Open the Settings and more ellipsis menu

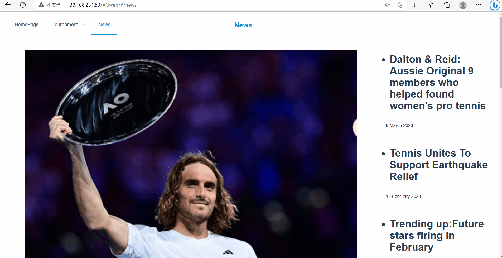(479, 5)
